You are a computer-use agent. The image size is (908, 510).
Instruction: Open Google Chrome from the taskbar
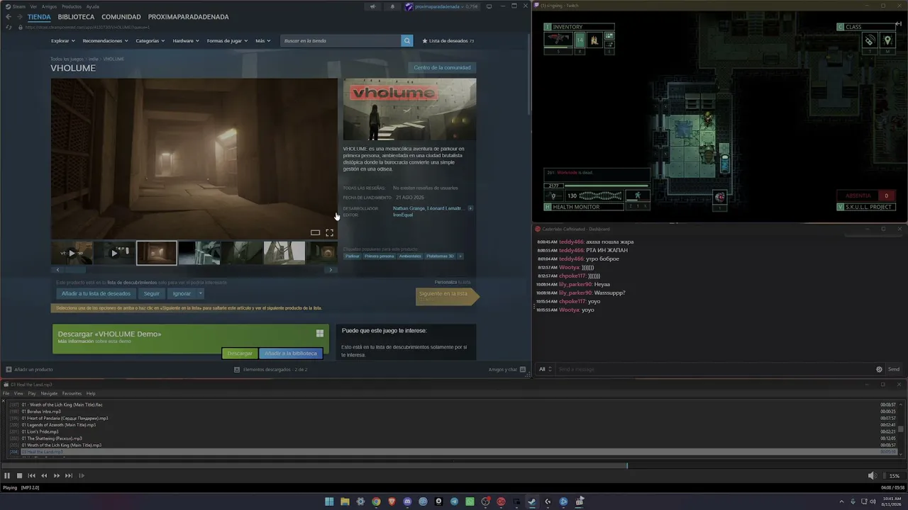(x=376, y=501)
